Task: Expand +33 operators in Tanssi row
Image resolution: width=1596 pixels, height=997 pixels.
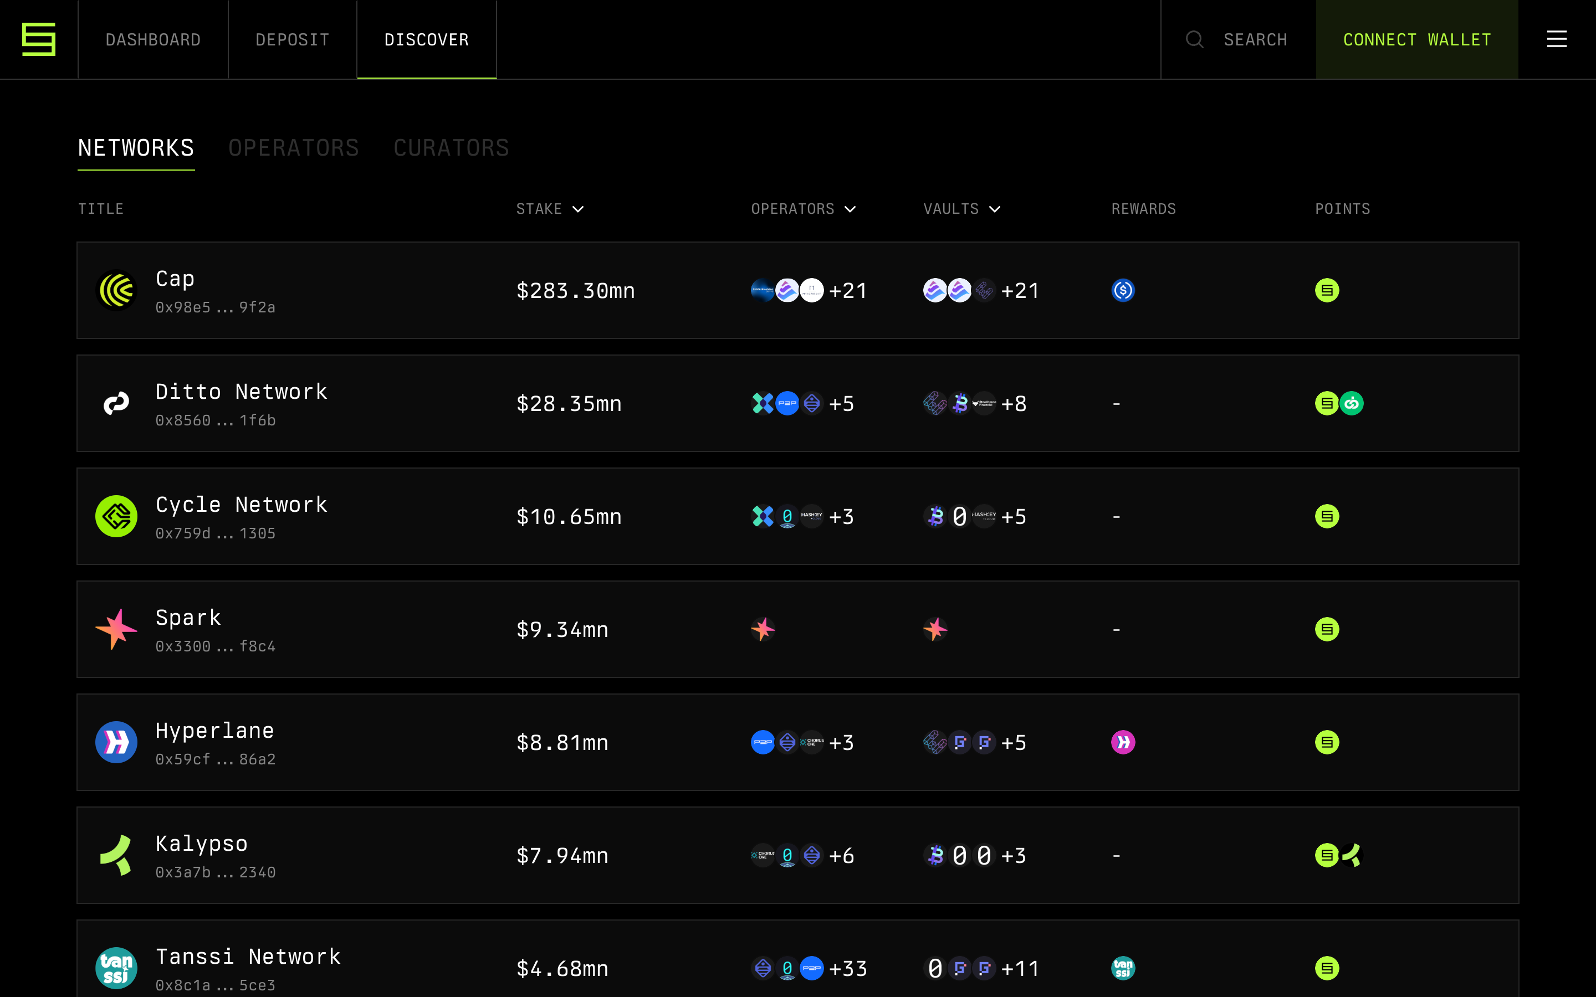Action: click(x=847, y=968)
